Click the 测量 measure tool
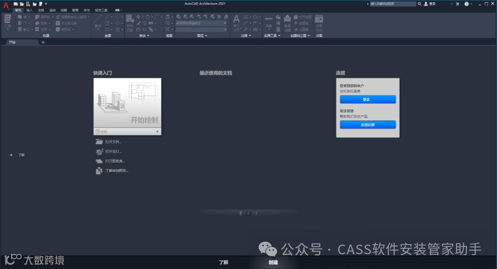Image resolution: width=497 pixels, height=269 pixels. [x=269, y=22]
